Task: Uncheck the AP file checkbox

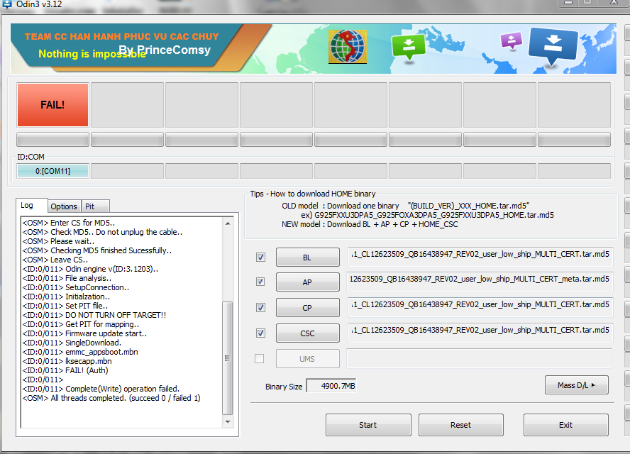Action: pos(260,282)
